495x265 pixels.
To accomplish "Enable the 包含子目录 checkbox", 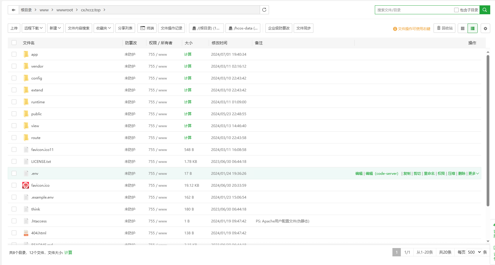I will [456, 10].
